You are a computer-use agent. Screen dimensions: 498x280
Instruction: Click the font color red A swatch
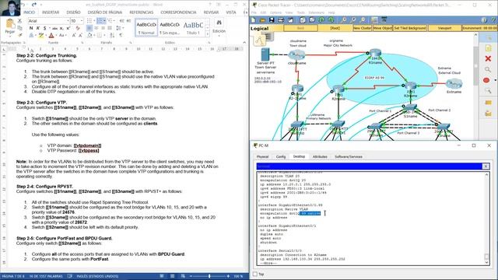click(51, 36)
